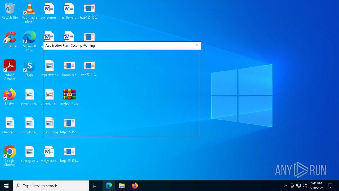
Task: Open the notification center icon
Action: (330, 186)
